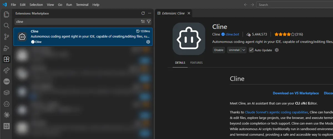Select the Extensions view icon
The image size is (333, 139).
(6, 59)
